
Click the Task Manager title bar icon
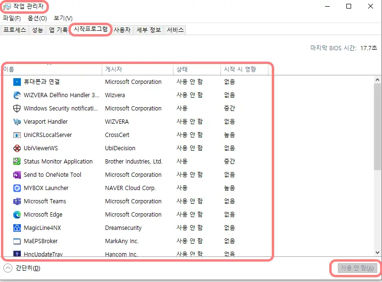(7, 7)
